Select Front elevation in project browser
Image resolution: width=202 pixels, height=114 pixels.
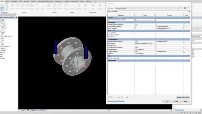tap(2, 40)
